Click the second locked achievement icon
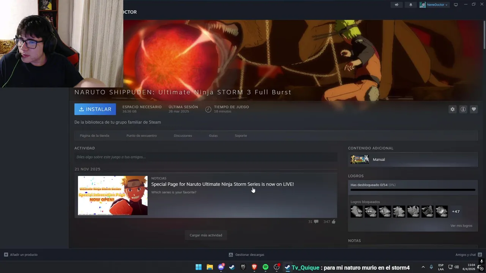The width and height of the screenshot is (486, 273). coord(371,212)
